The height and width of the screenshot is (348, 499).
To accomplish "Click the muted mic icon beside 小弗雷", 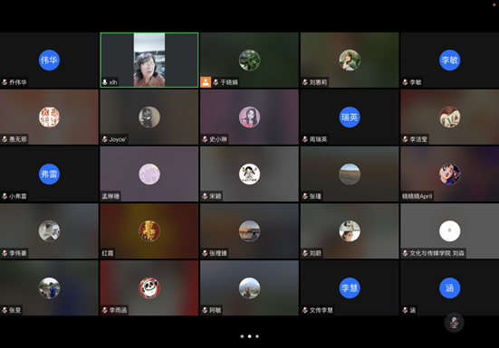I will pyautogui.click(x=5, y=196).
